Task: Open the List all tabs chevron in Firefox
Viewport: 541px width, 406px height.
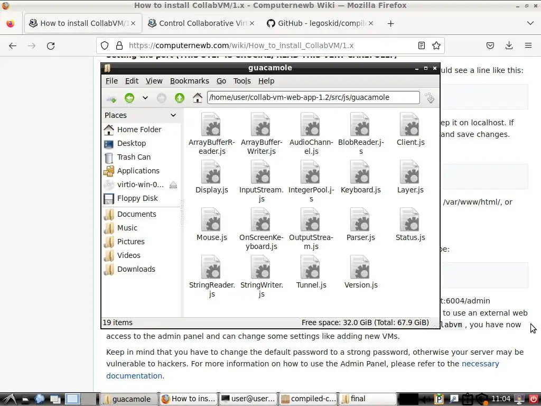Action: (530, 23)
